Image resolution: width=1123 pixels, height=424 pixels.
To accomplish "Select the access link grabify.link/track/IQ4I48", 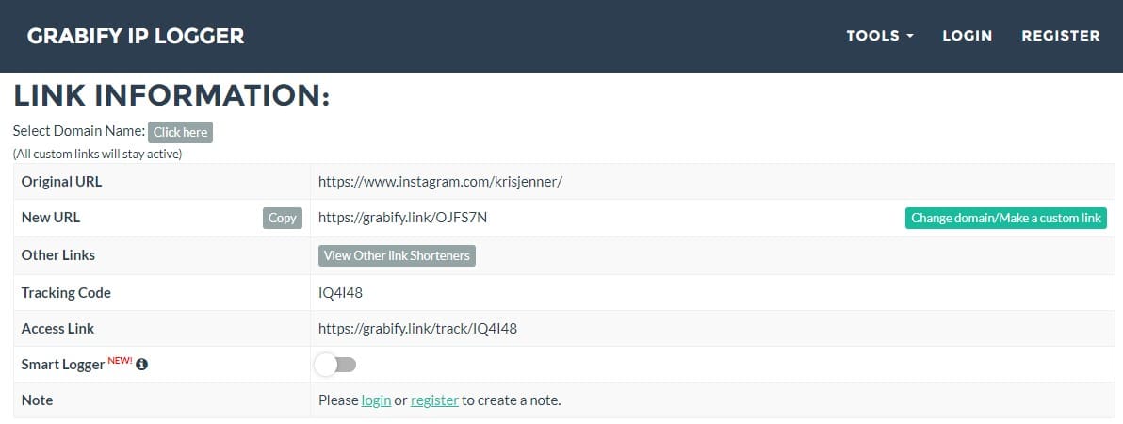I will [417, 329].
